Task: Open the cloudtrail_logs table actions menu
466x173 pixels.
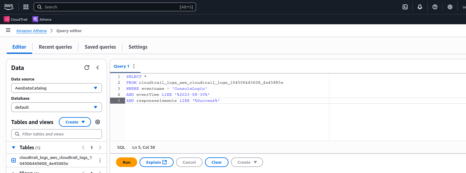Action: 100,160
